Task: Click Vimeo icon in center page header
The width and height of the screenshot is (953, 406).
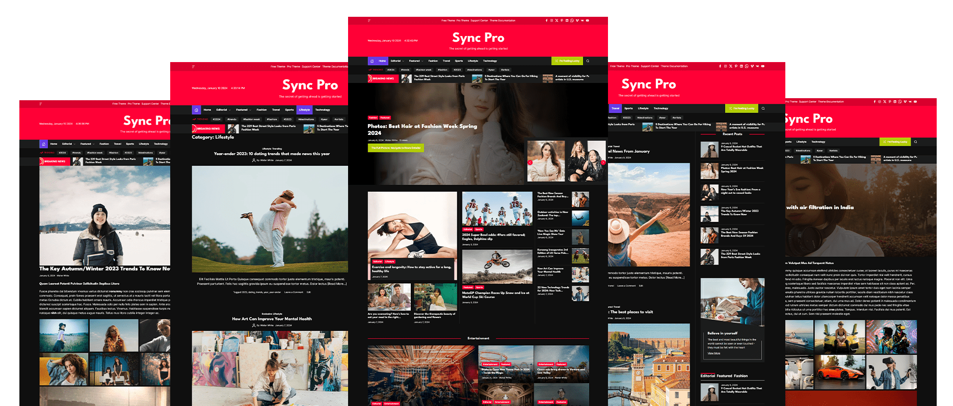Action: pos(577,20)
